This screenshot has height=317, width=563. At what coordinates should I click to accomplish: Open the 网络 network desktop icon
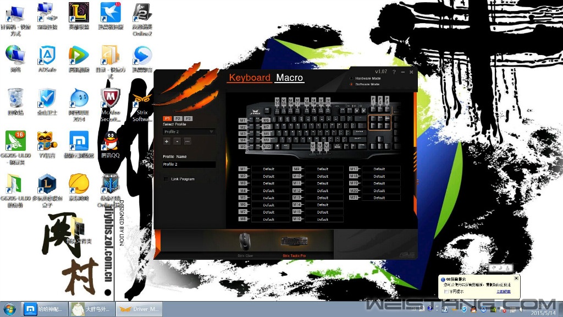click(15, 59)
